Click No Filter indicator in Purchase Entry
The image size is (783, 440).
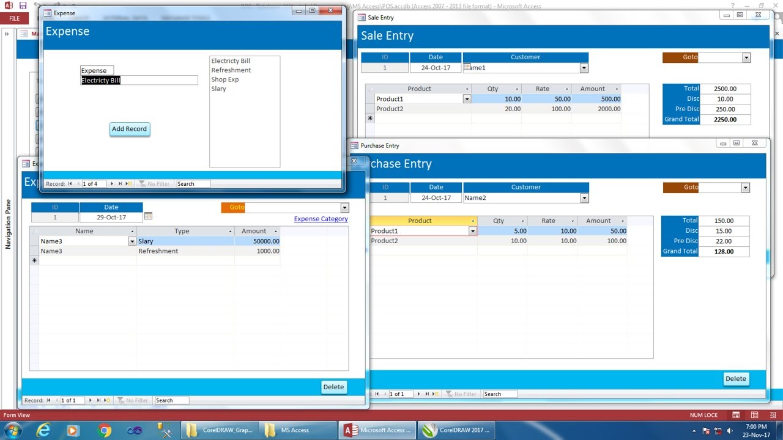click(x=462, y=394)
